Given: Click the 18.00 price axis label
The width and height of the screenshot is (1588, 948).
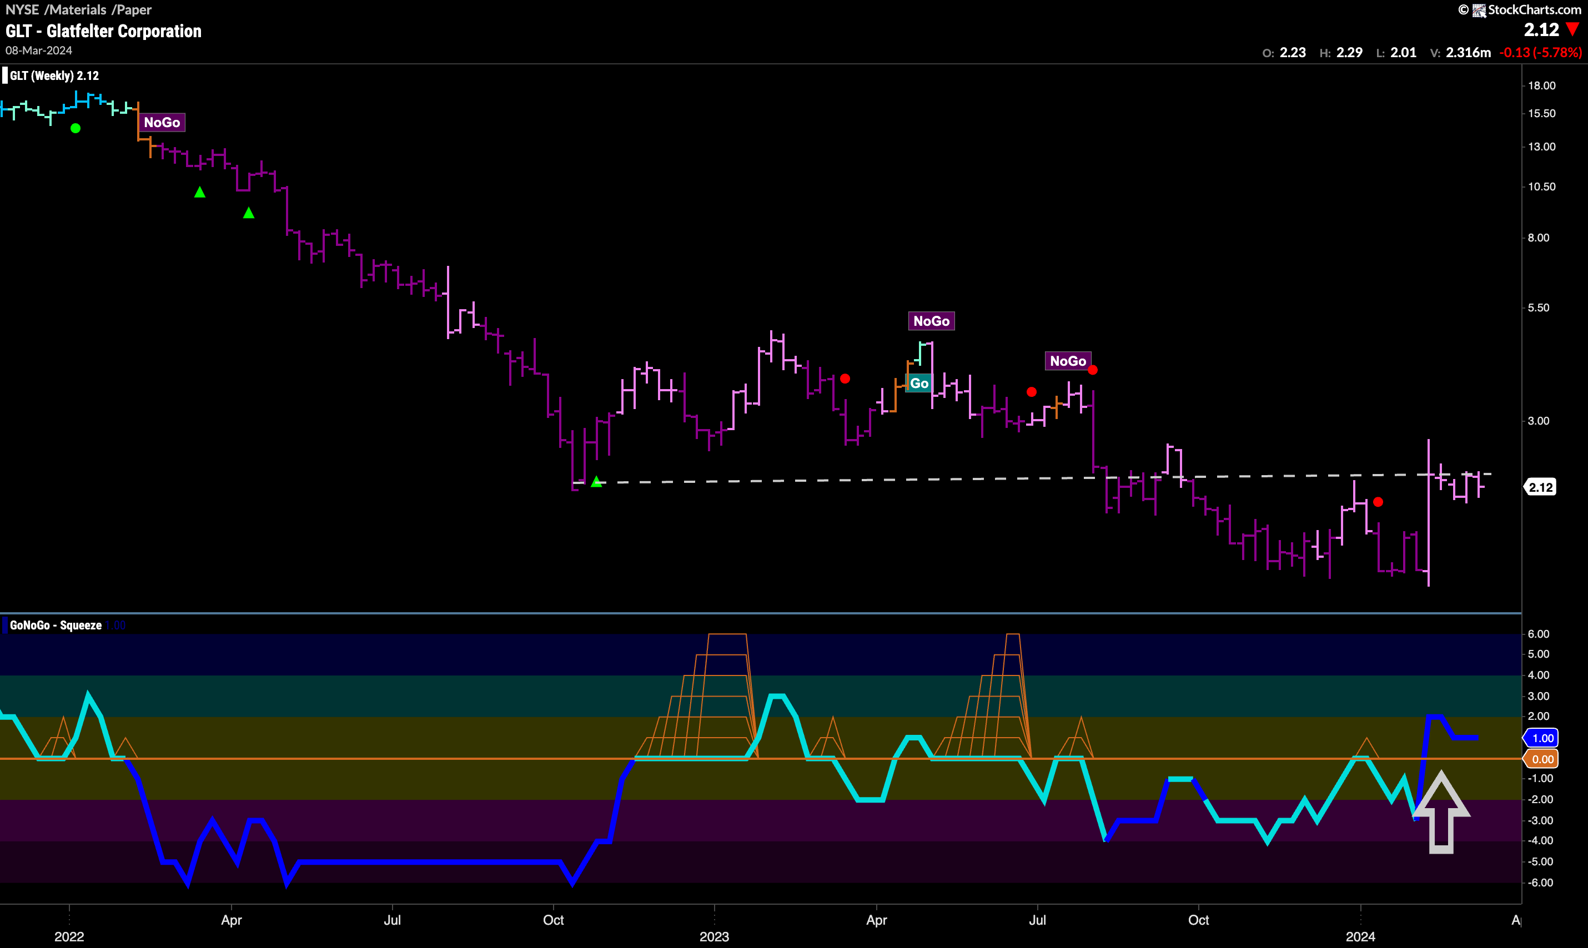Looking at the screenshot, I should [1541, 85].
